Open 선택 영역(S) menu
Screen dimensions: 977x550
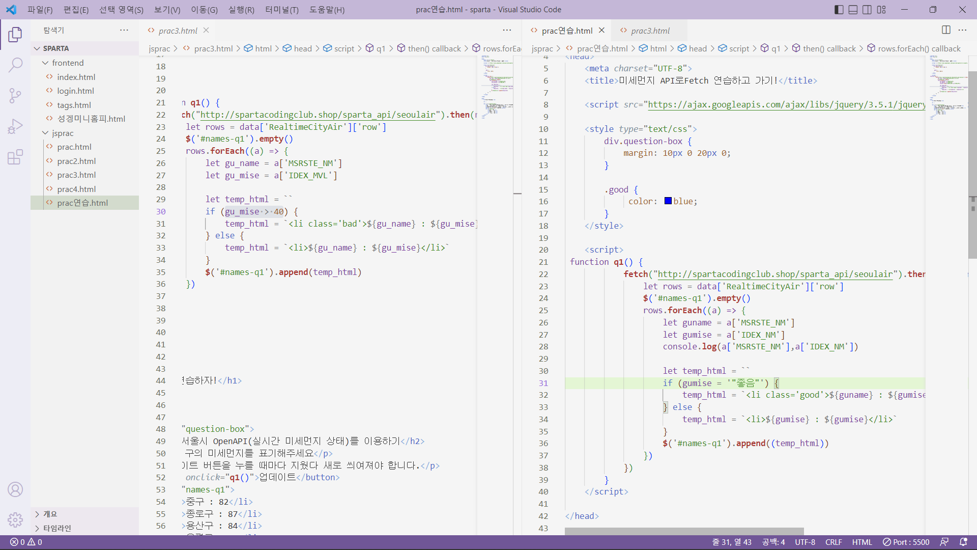pos(121,10)
